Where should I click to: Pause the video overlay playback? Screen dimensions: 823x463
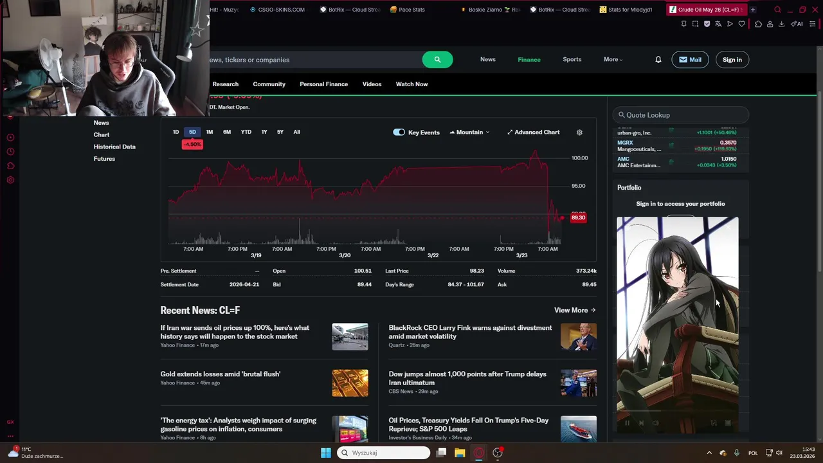click(x=628, y=423)
